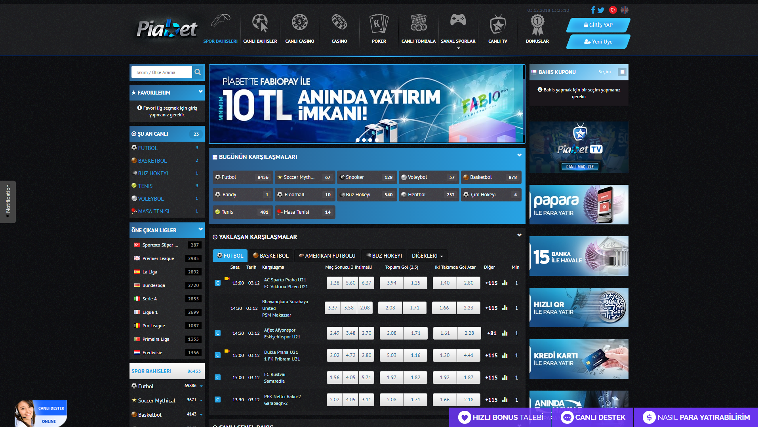
Task: Show statistics chart for FC Rustvai match
Action: tap(505, 378)
